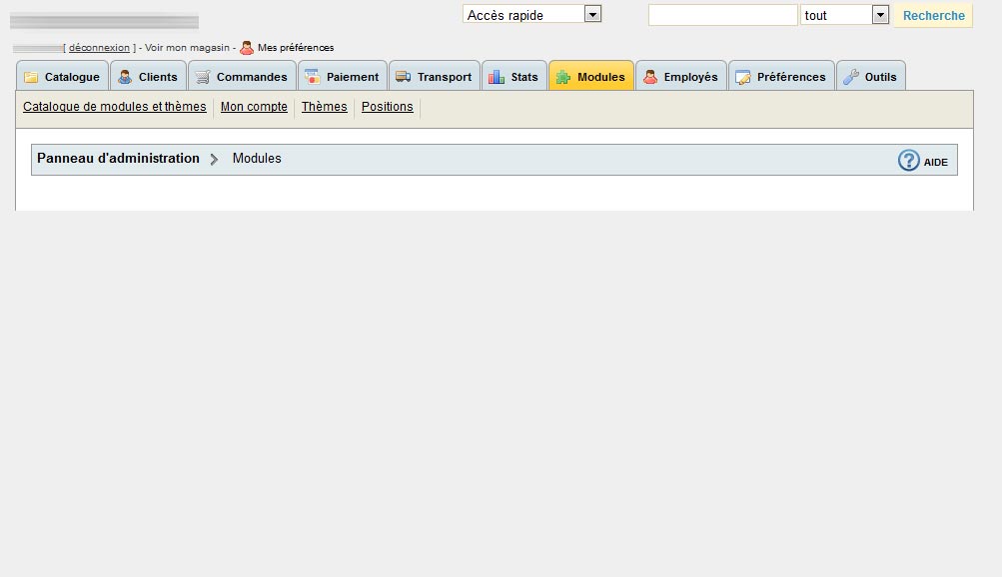Click the search text field
Screen dimensions: 1002x577
tap(722, 15)
